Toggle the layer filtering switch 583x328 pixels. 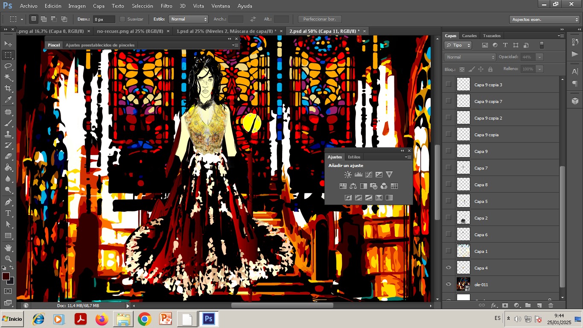tap(542, 45)
